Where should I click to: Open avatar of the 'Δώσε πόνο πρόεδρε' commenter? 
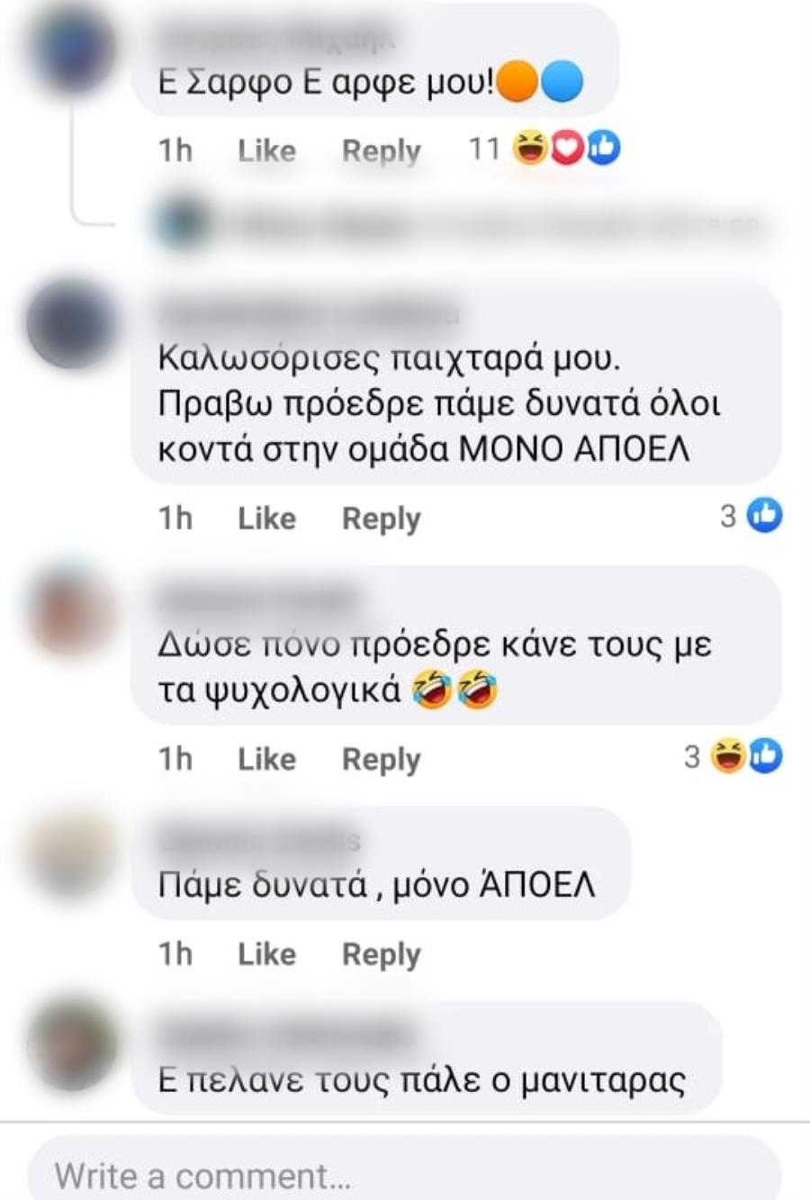(x=72, y=612)
